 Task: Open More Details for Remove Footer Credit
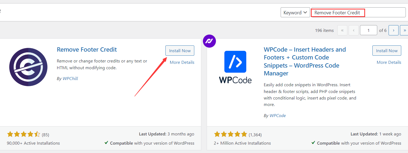pyautogui.click(x=182, y=62)
